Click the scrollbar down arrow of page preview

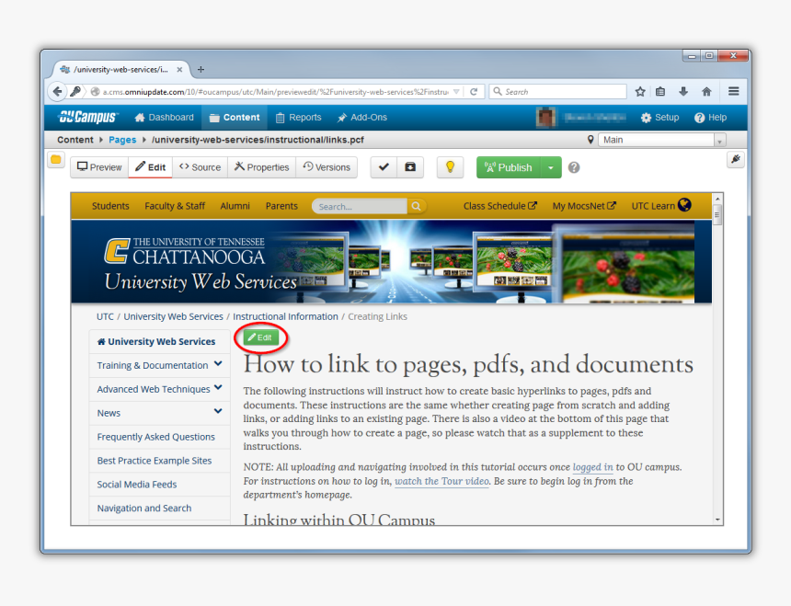[717, 520]
